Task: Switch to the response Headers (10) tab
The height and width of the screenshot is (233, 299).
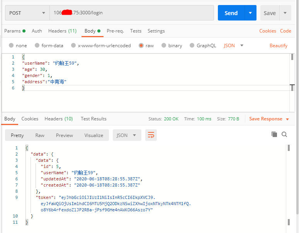Action: point(59,119)
